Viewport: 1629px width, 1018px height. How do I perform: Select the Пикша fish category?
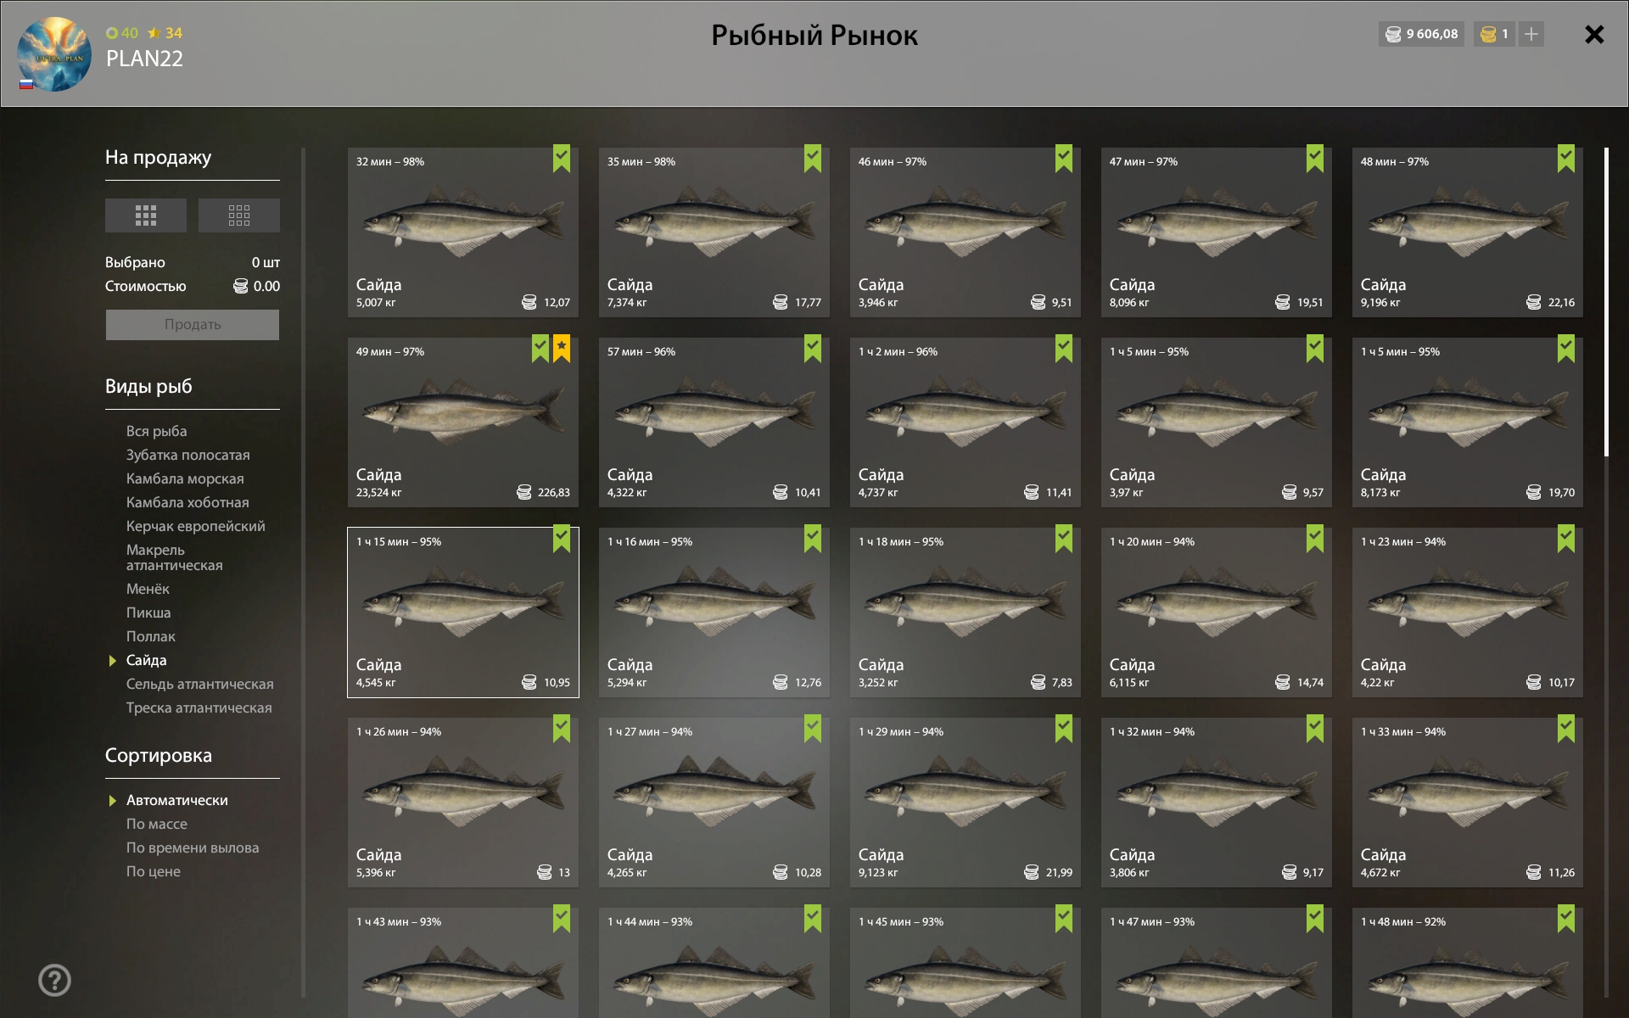point(148,612)
